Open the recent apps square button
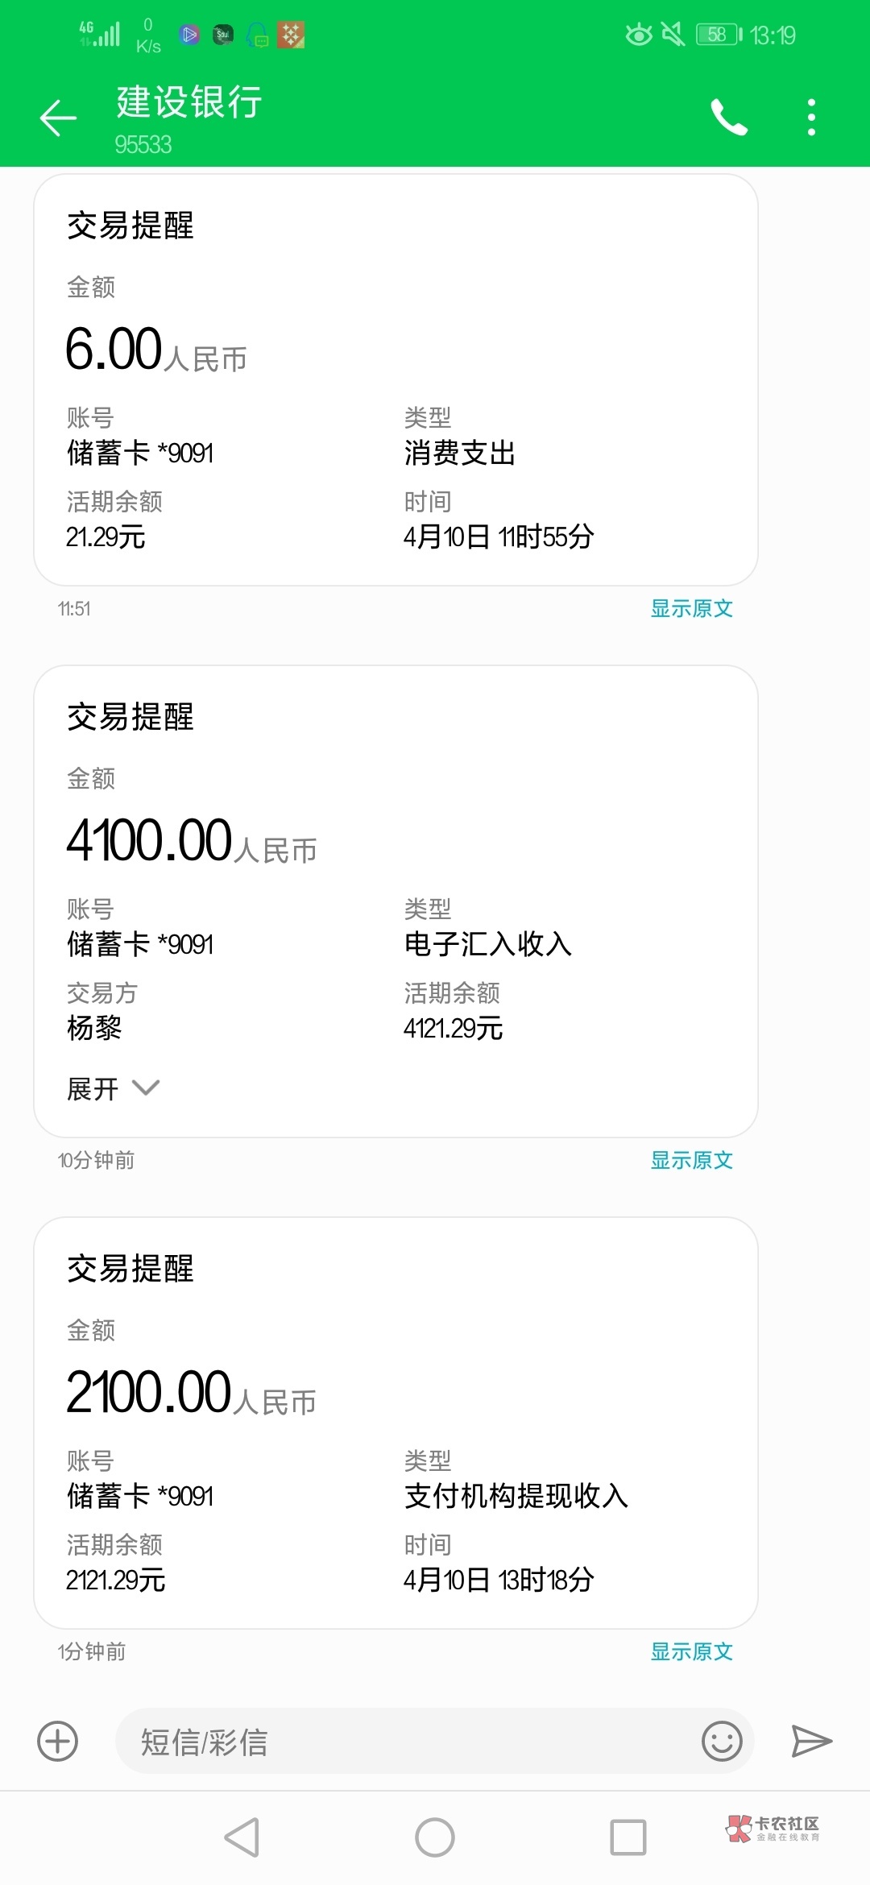The height and width of the screenshot is (1885, 870). tap(628, 1837)
